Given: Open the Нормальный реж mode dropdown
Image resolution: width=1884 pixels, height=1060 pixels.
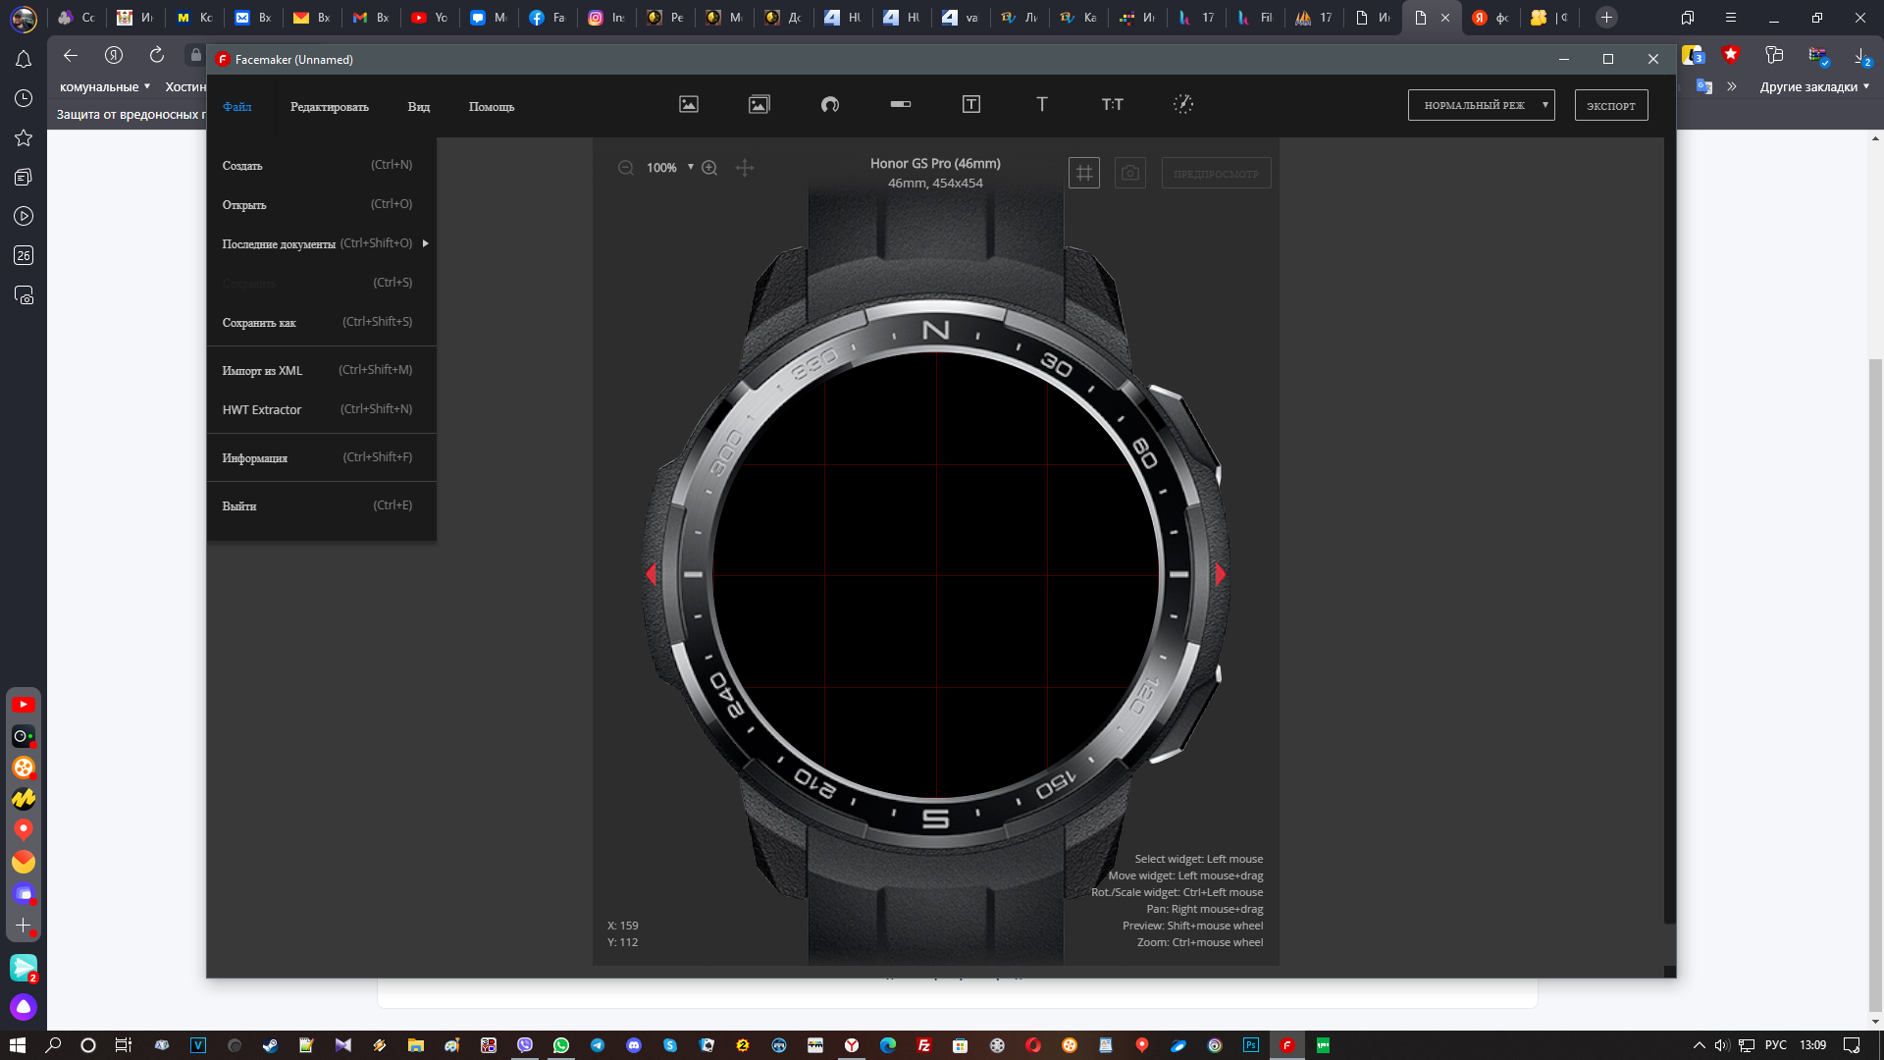Looking at the screenshot, I should [x=1482, y=105].
